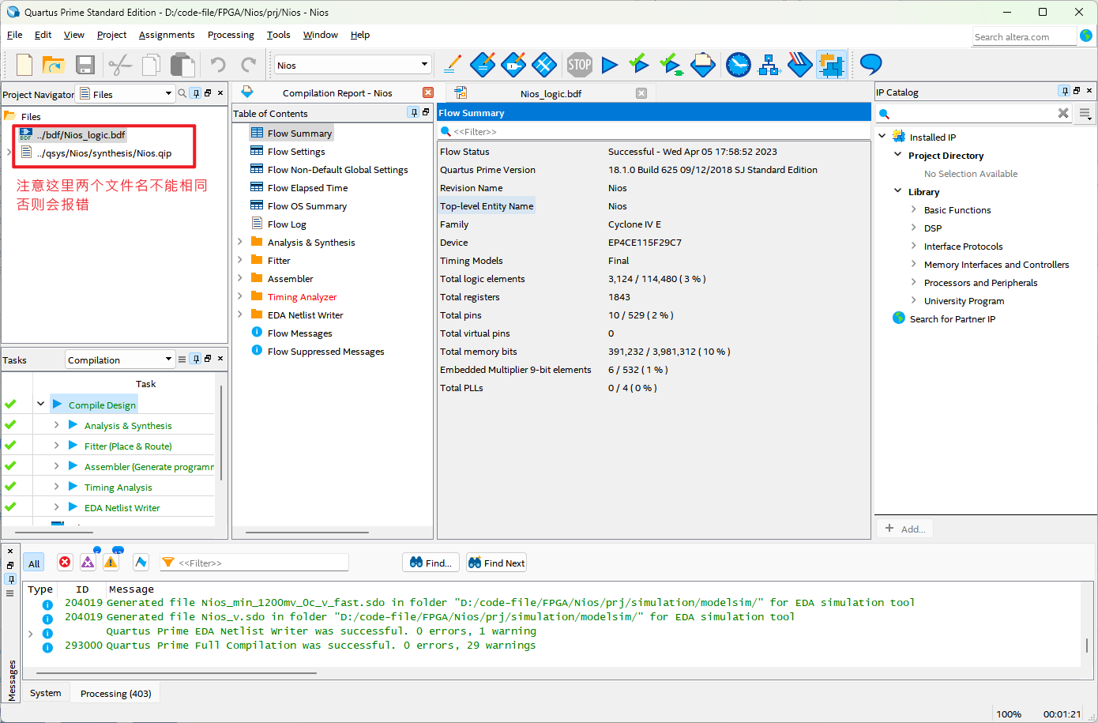Open the Processing menu
The height and width of the screenshot is (723, 1098).
pos(231,35)
